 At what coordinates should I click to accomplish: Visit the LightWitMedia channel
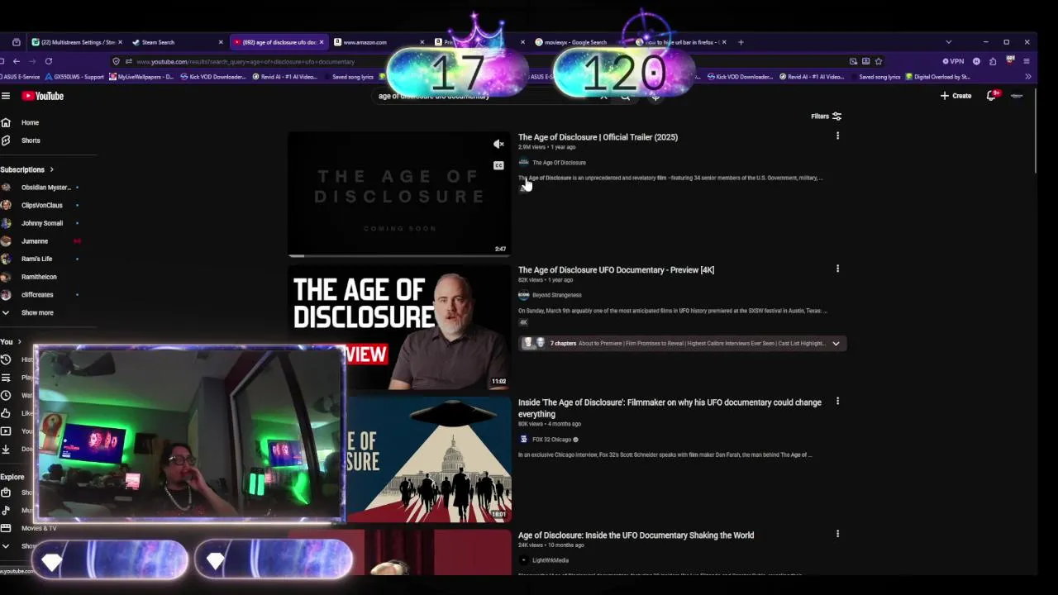point(550,560)
